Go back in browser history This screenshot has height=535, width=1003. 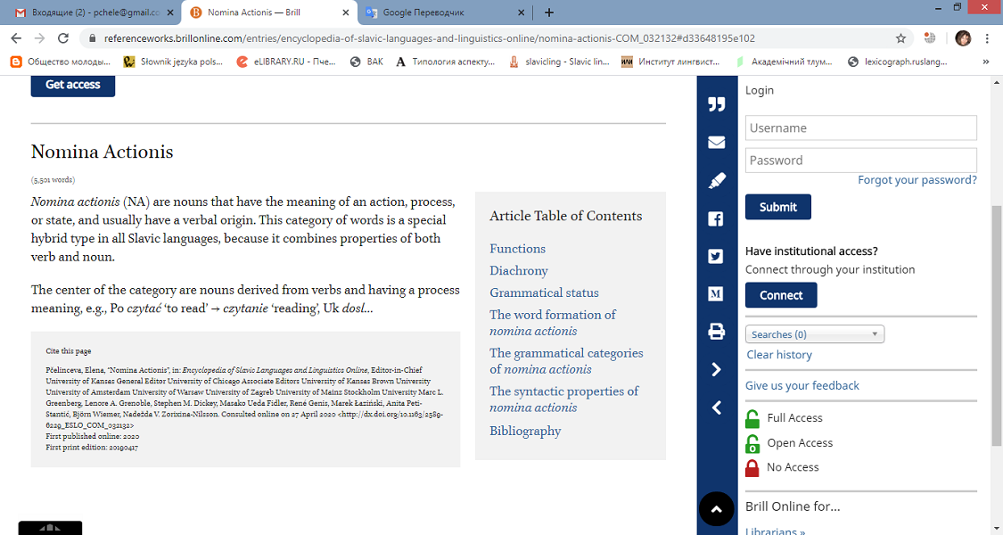pos(17,38)
